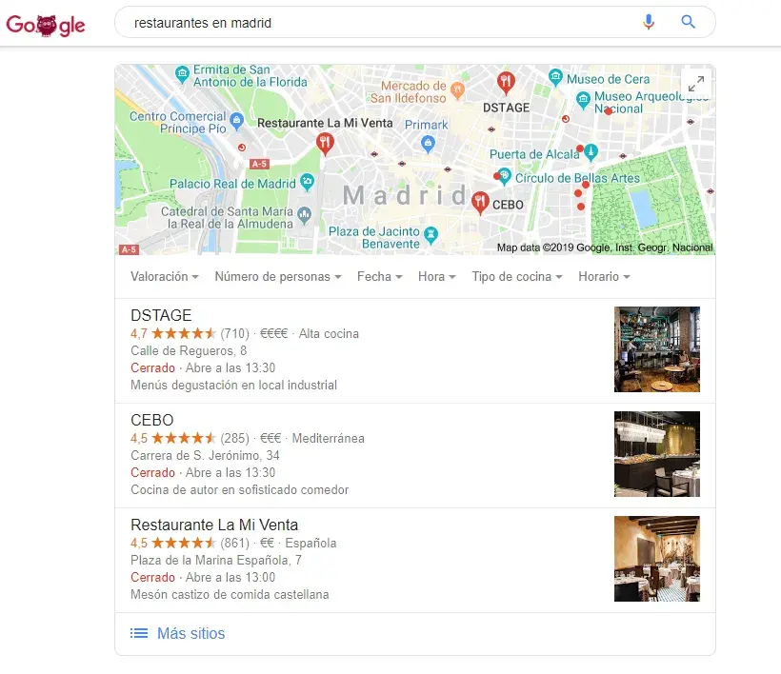This screenshot has width=781, height=674.
Task: Expand the map to full view
Action: coord(696,83)
